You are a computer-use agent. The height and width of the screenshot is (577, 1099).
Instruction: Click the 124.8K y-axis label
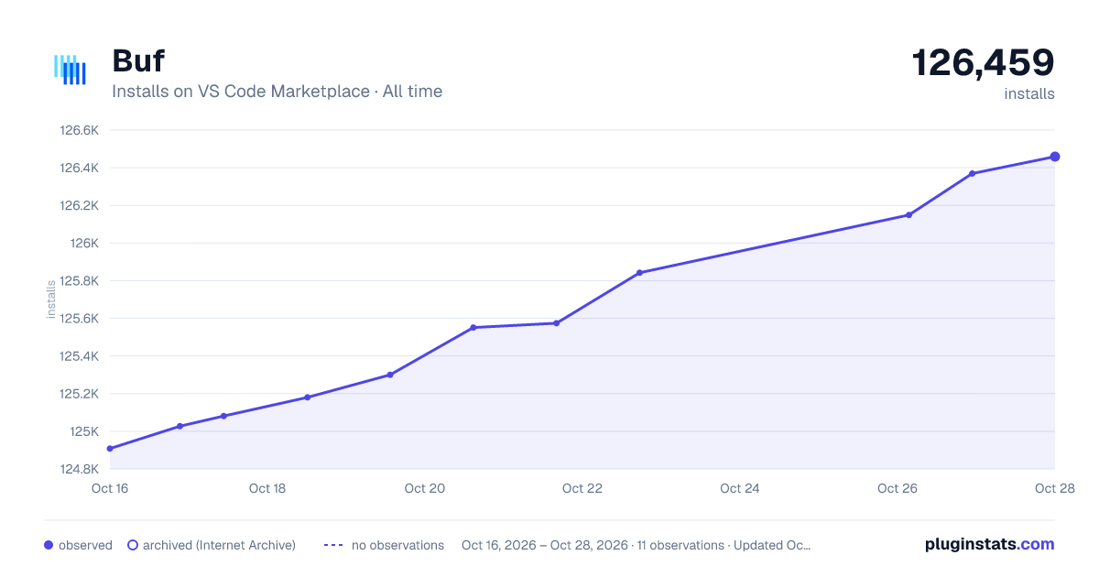(x=79, y=469)
